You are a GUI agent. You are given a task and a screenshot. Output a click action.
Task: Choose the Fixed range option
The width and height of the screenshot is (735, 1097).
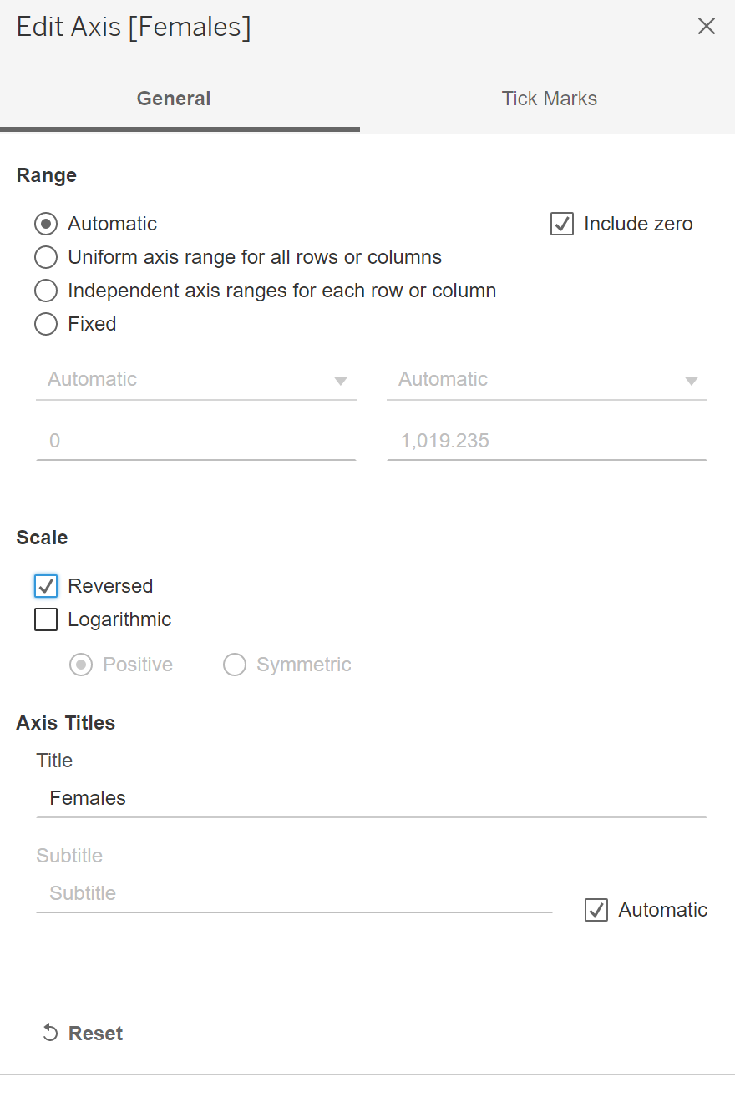click(x=46, y=324)
